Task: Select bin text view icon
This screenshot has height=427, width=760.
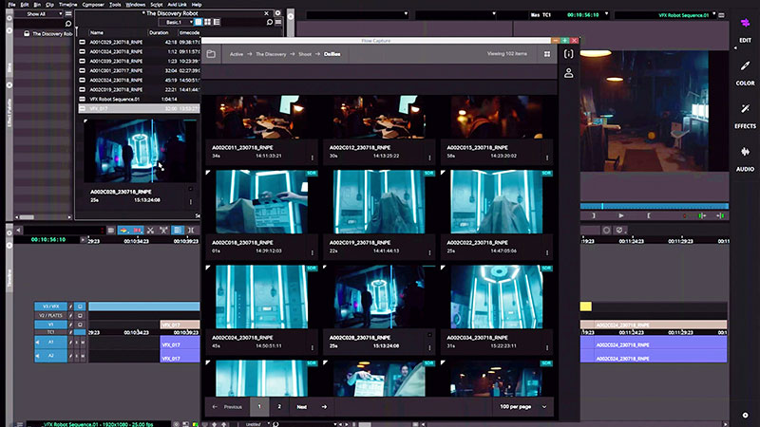Action: (x=199, y=22)
